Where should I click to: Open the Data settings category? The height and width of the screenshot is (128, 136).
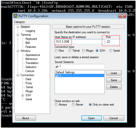click(28, 79)
